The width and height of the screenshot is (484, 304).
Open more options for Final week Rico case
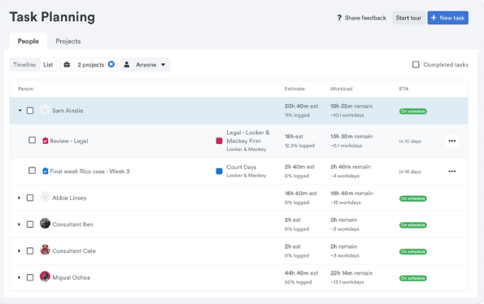click(x=452, y=172)
